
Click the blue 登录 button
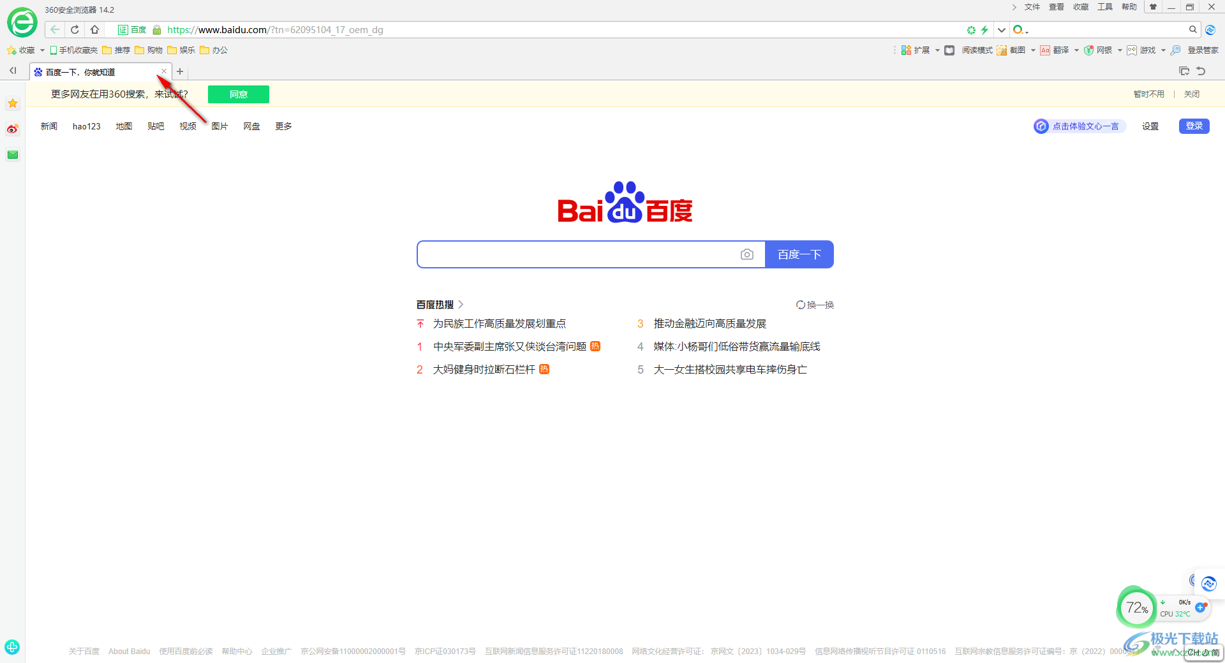[x=1194, y=126]
